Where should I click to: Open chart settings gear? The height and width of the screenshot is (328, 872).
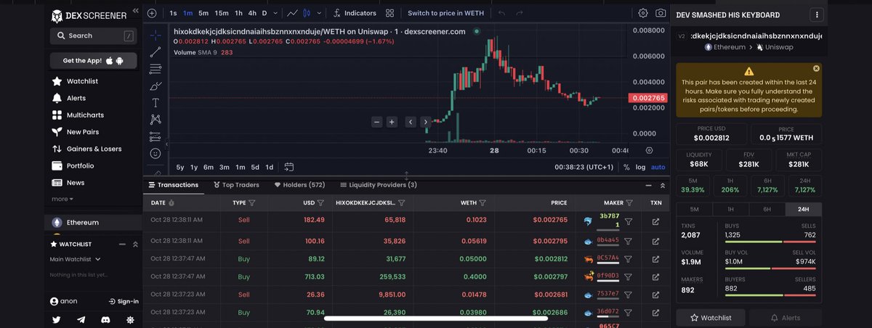pos(643,13)
